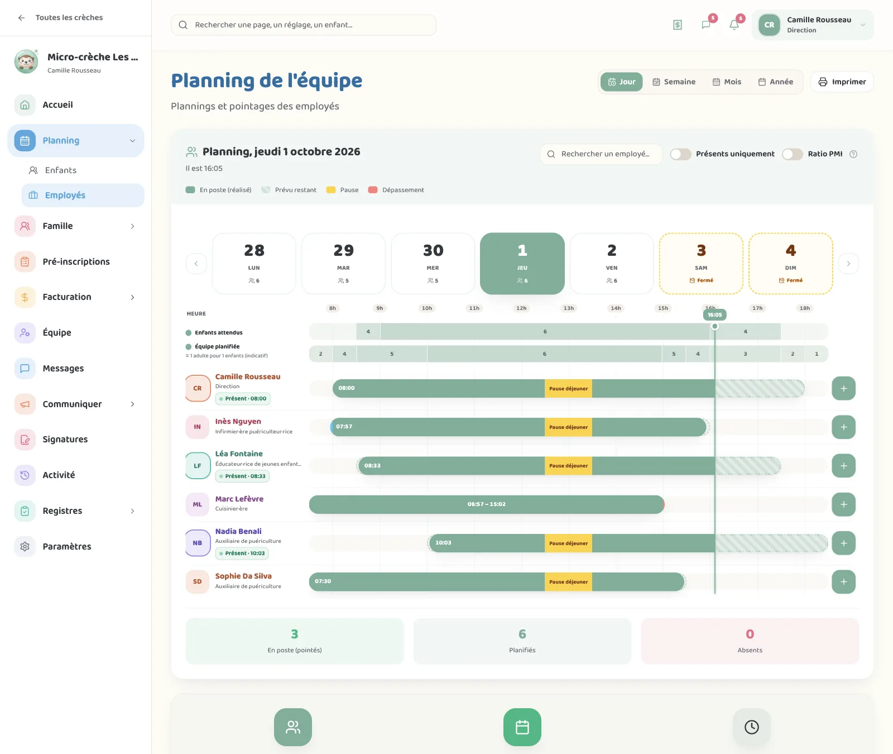Select Friday 2 VEN day card
Screen dimensions: 893x754
tap(612, 264)
